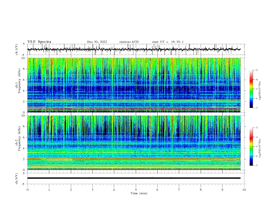Viewport: 275px width, 213px height.
Task: Click the "ch.3(V)" axis label
Action: click(17, 179)
